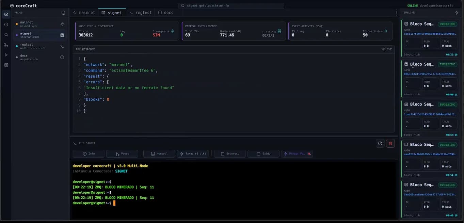Open the search magnifier in left sidebar
The width and height of the screenshot is (464, 223).
(x=6, y=35)
